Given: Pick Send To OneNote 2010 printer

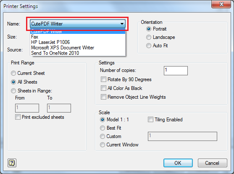Looking at the screenshot, I should point(78,53).
